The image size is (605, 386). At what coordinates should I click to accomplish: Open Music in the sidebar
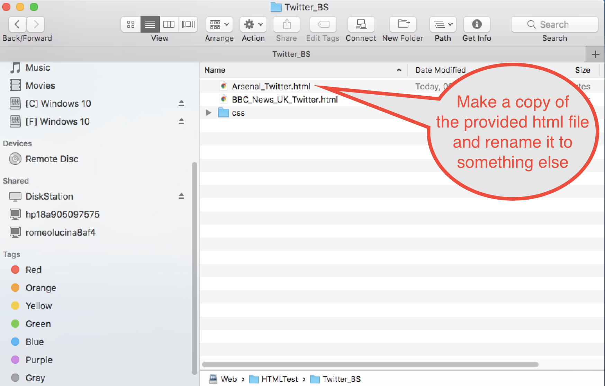[x=38, y=68]
